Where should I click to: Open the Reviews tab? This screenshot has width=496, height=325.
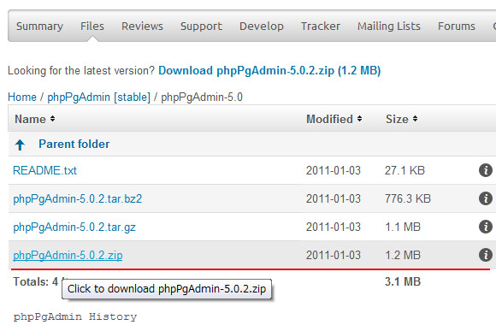142,26
